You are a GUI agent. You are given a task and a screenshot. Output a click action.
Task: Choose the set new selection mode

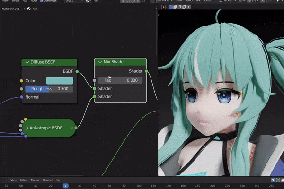(x=170, y=7)
